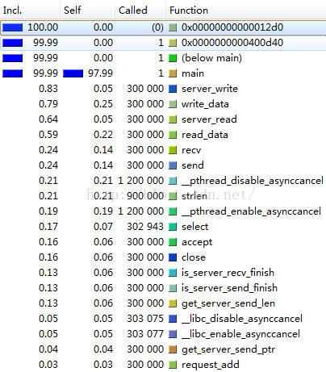Screen dimensions: 326x372
Task: Select the get_server_send_ptr function name
Action: tap(228, 350)
